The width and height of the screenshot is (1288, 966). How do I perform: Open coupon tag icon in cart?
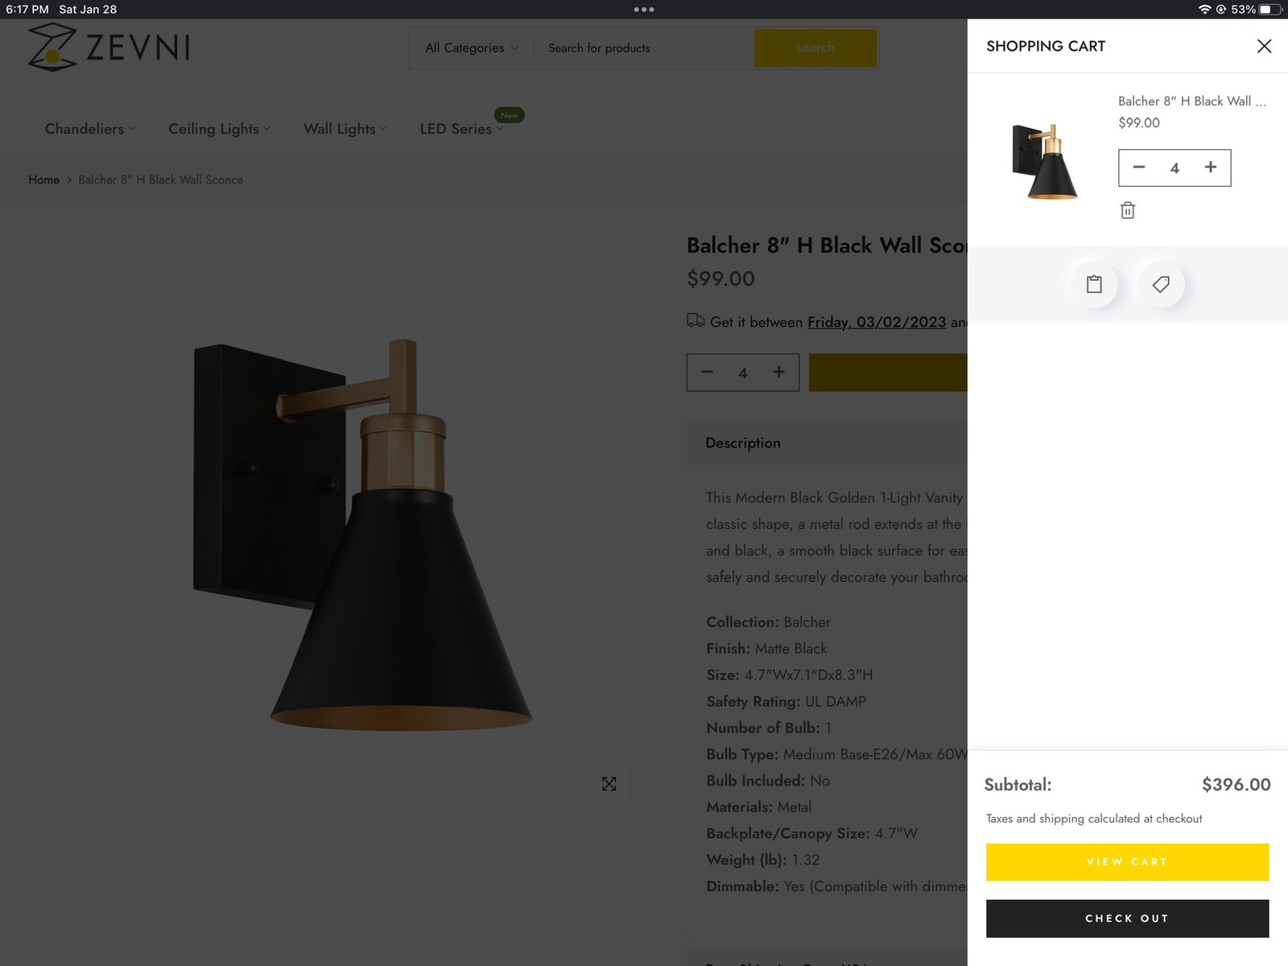1161,284
